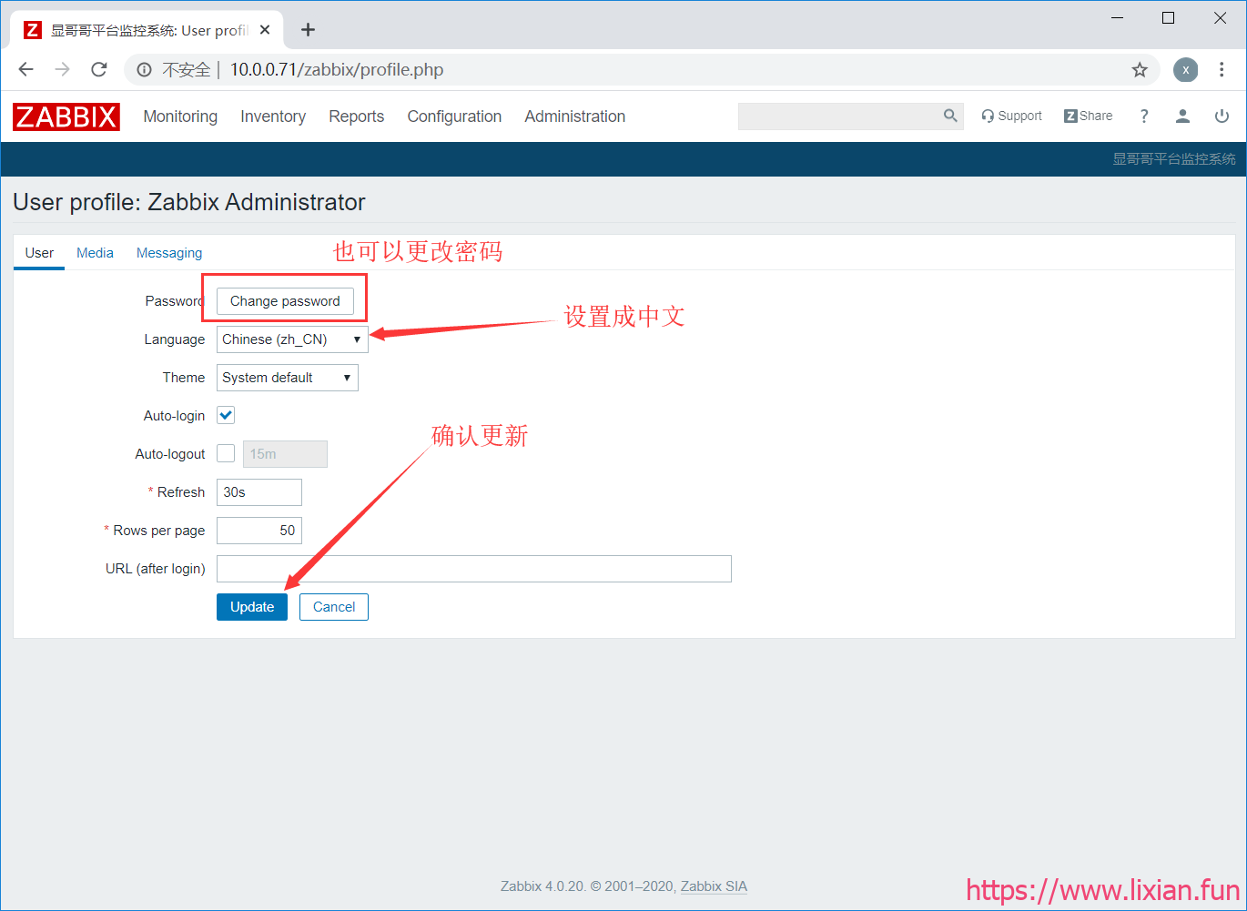The image size is (1247, 911).
Task: Open the Administration menu
Action: [574, 116]
